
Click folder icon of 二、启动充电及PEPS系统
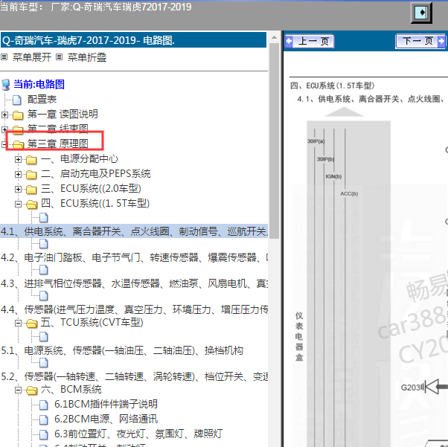31,175
